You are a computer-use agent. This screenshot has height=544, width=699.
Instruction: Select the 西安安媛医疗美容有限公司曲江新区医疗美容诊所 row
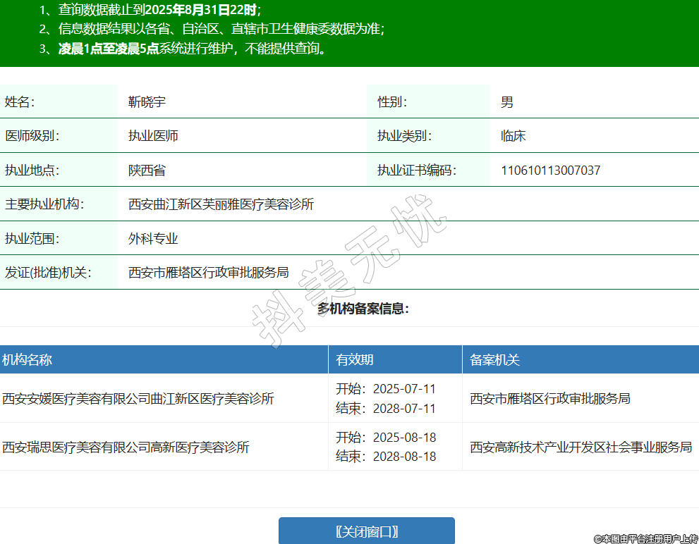click(x=138, y=399)
